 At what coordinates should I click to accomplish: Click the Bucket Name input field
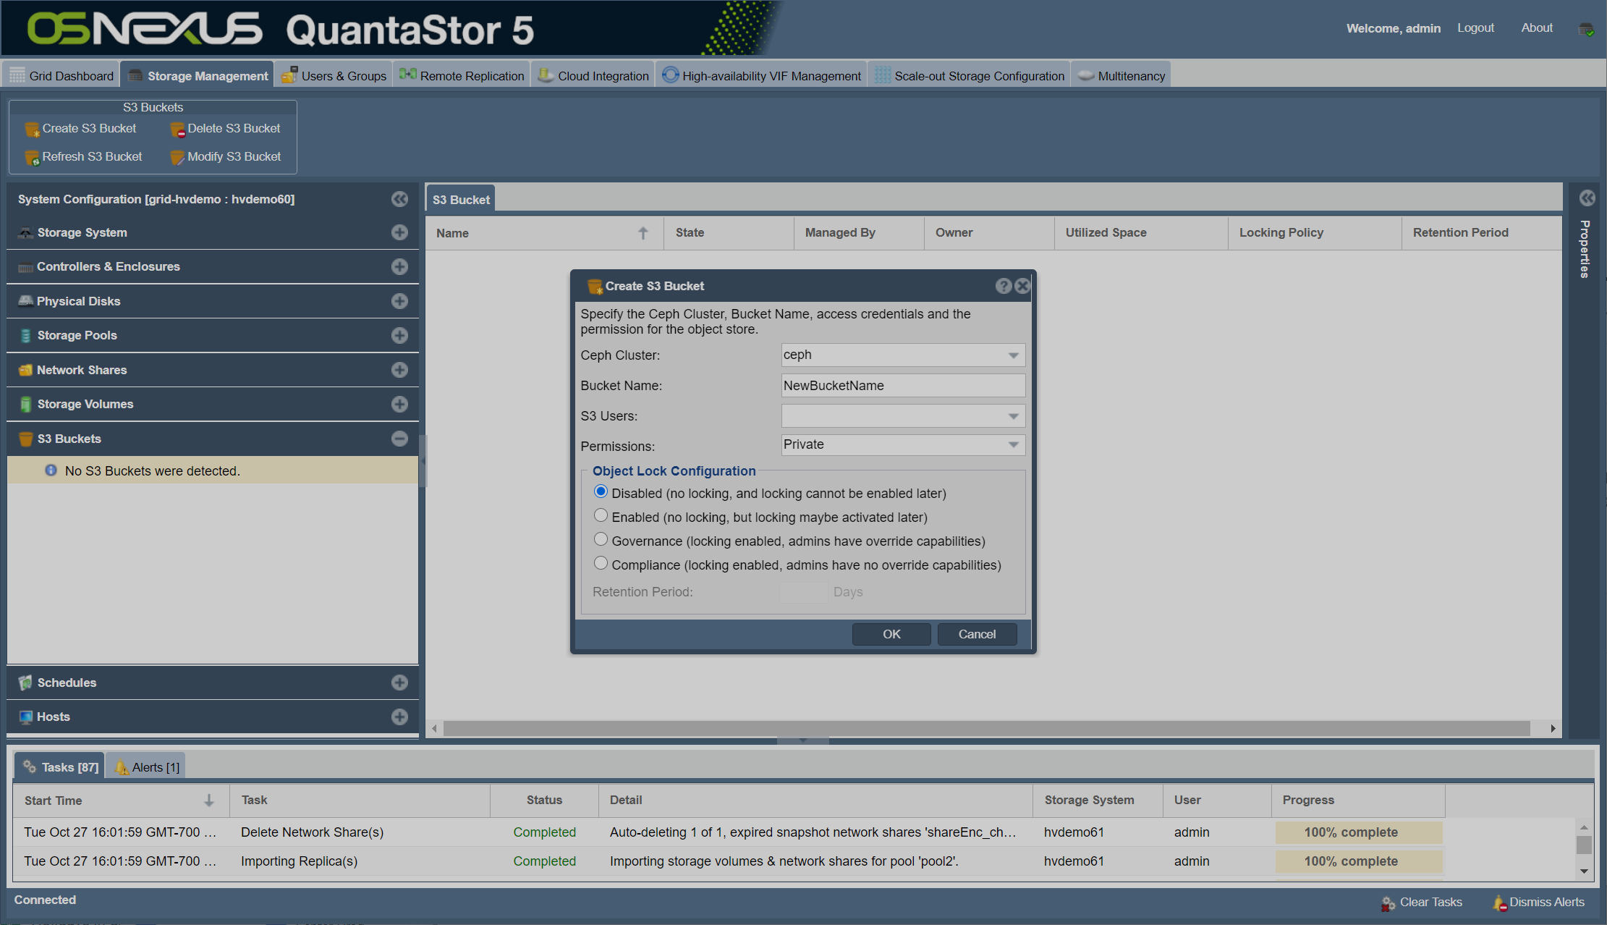tap(902, 386)
